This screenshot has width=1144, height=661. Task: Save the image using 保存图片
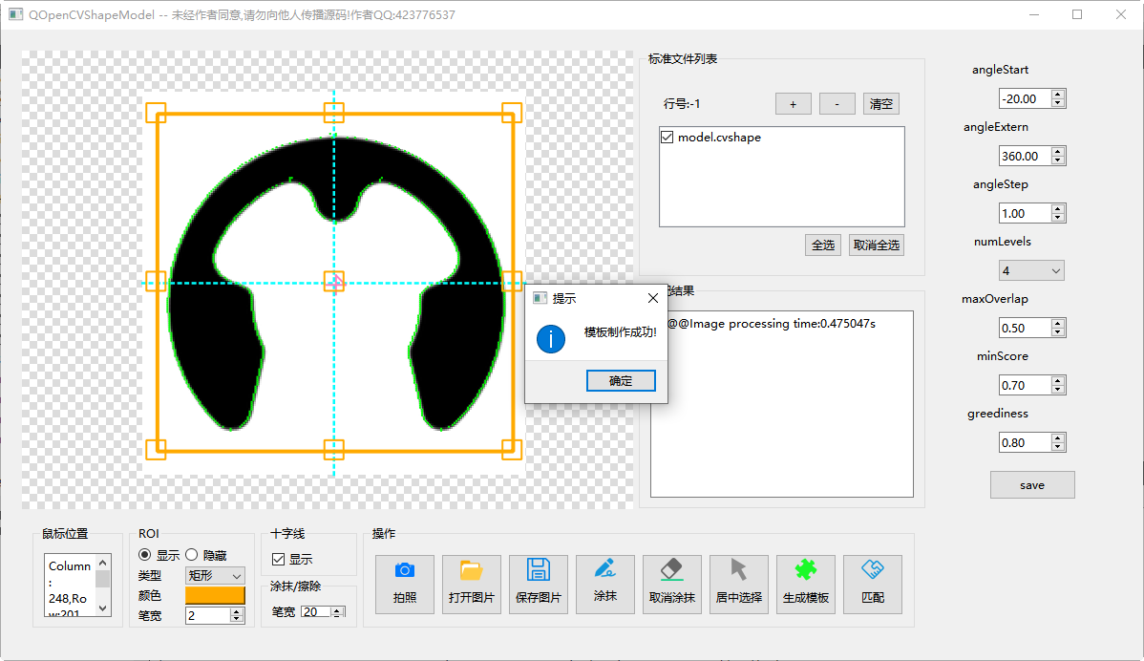click(538, 584)
